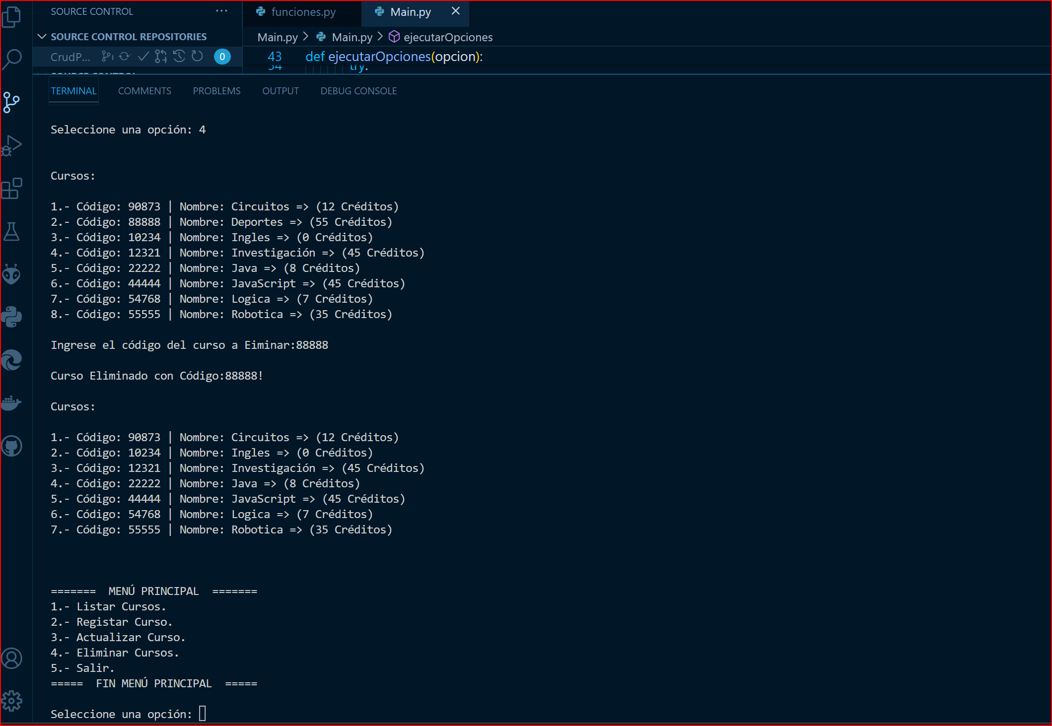Viewport: 1052px width, 726px height.
Task: Collapse Source Control Repositories section
Action: [x=42, y=37]
